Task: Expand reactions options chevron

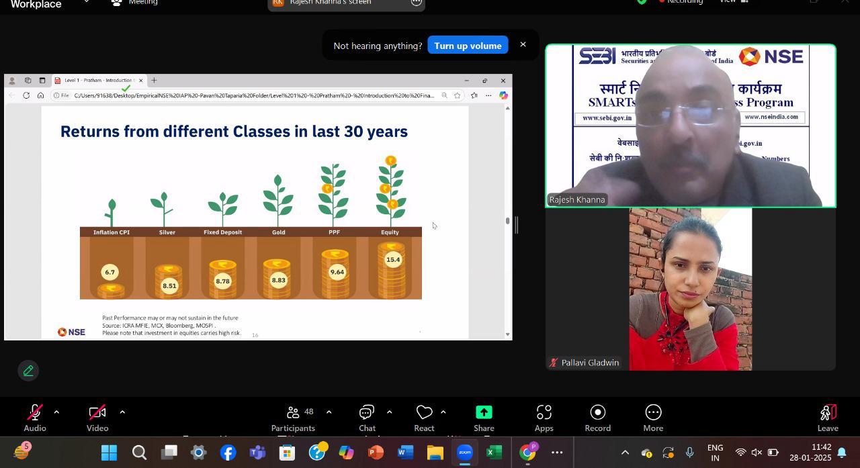Action: coord(443,412)
